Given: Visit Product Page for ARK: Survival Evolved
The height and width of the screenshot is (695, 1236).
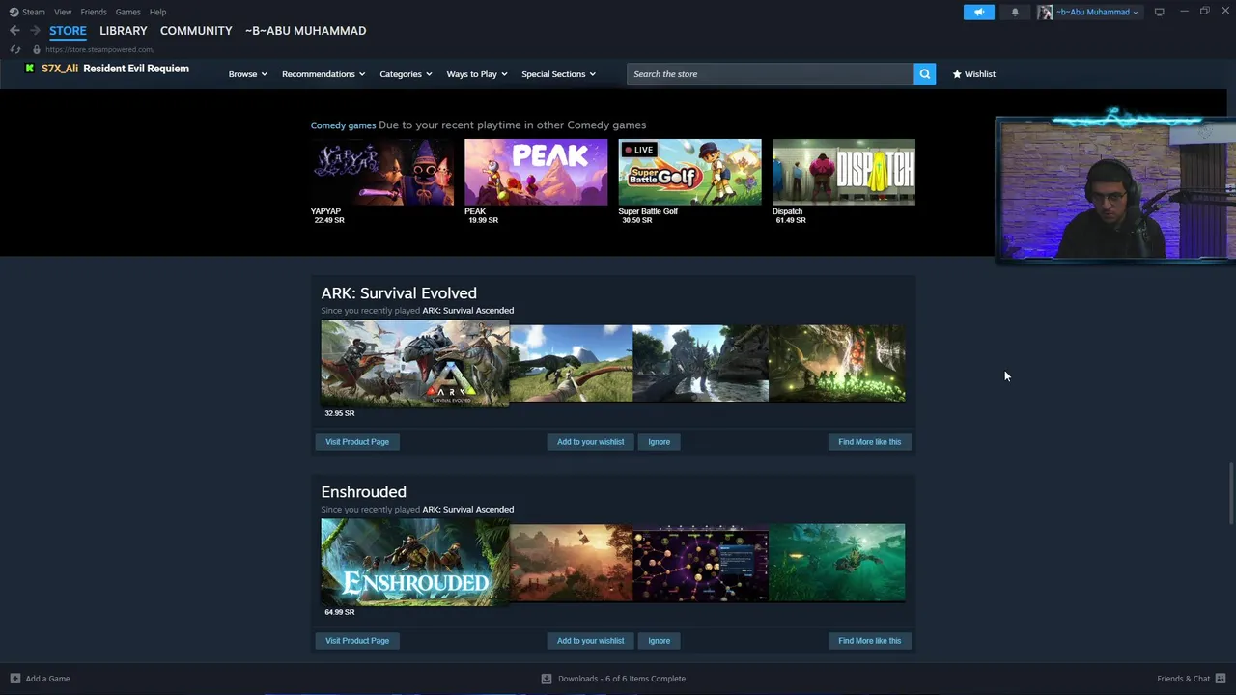Looking at the screenshot, I should (x=357, y=442).
